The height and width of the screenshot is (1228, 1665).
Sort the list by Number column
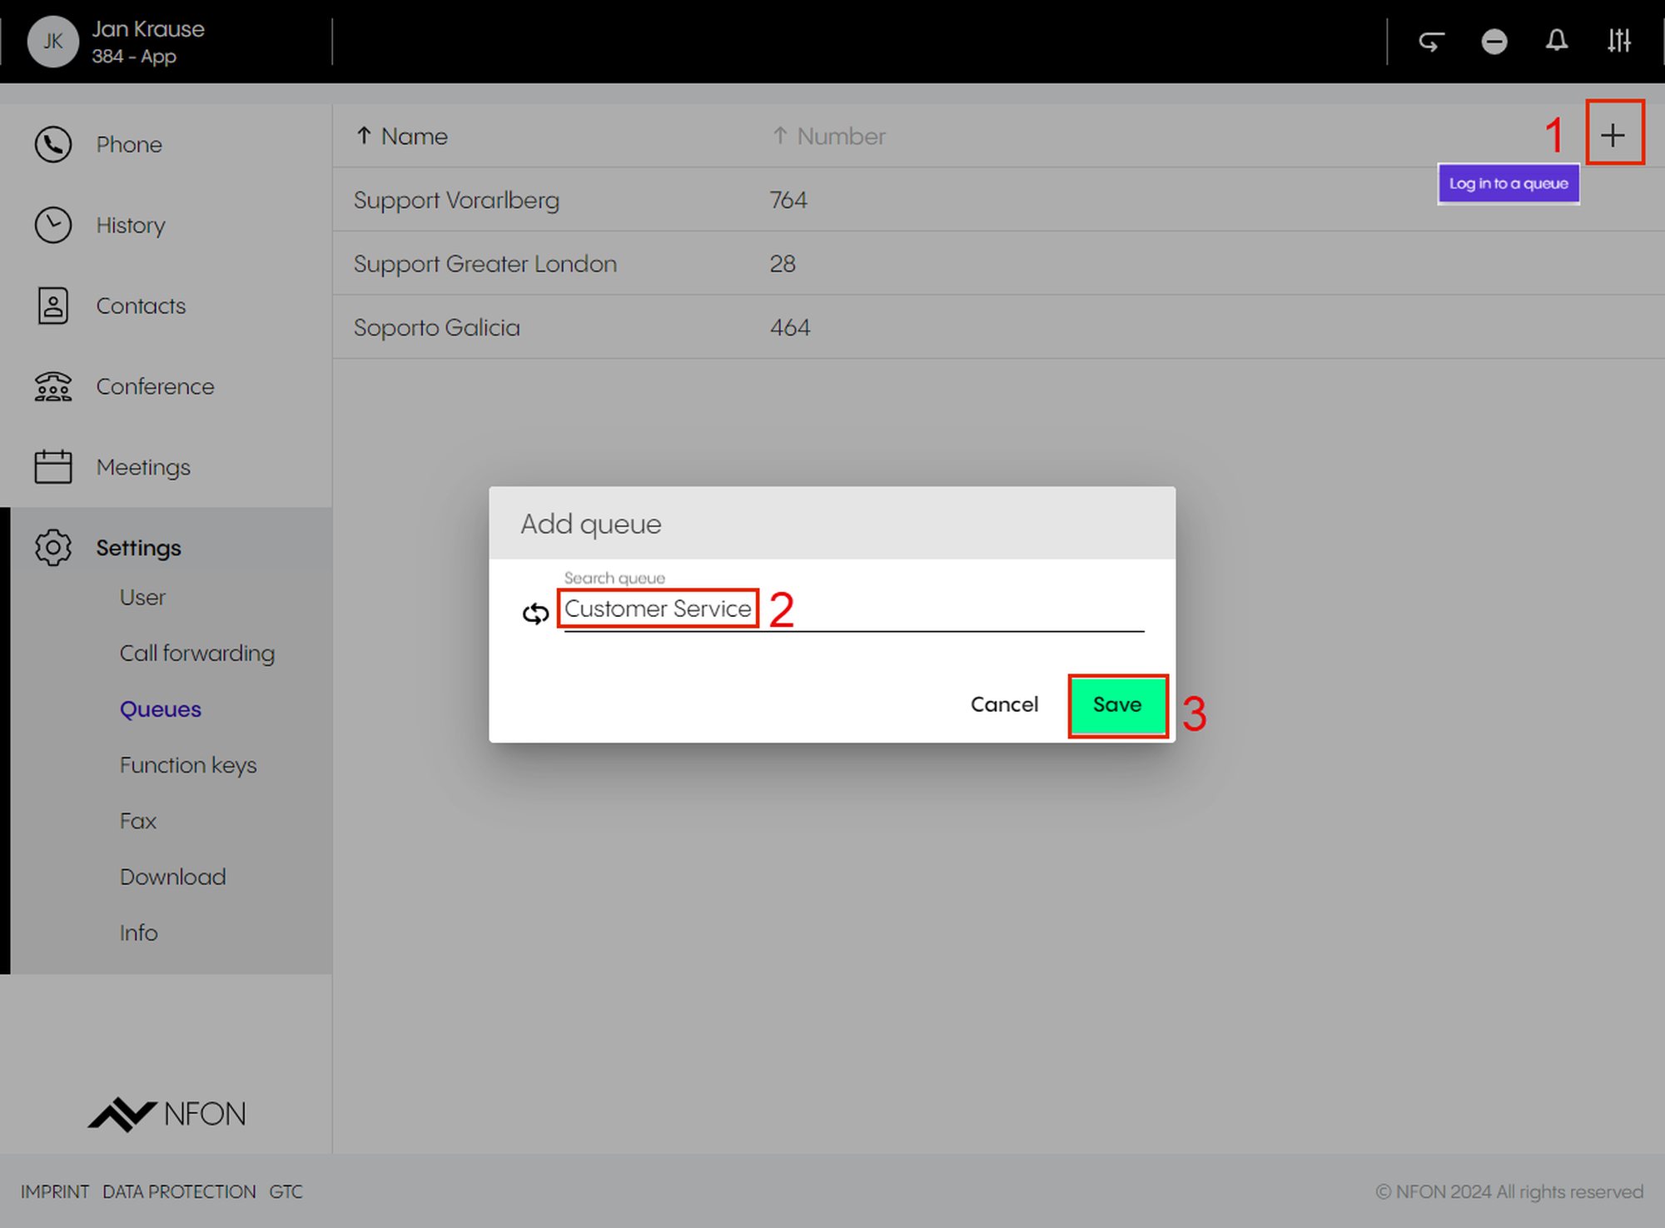[x=840, y=137]
